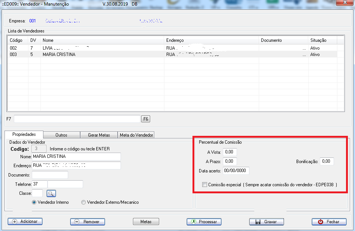Open the Gerar Metas tab
The height and width of the screenshot is (231, 355).
[x=98, y=135]
